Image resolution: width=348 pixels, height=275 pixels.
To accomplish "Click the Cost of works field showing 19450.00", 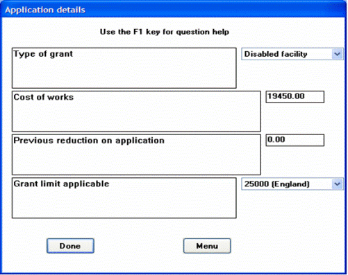I will (295, 97).
